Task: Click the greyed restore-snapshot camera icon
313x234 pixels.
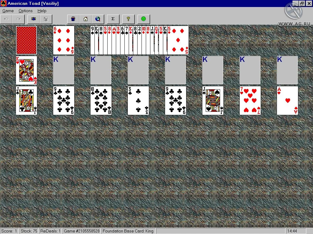Action: pyautogui.click(x=46, y=19)
